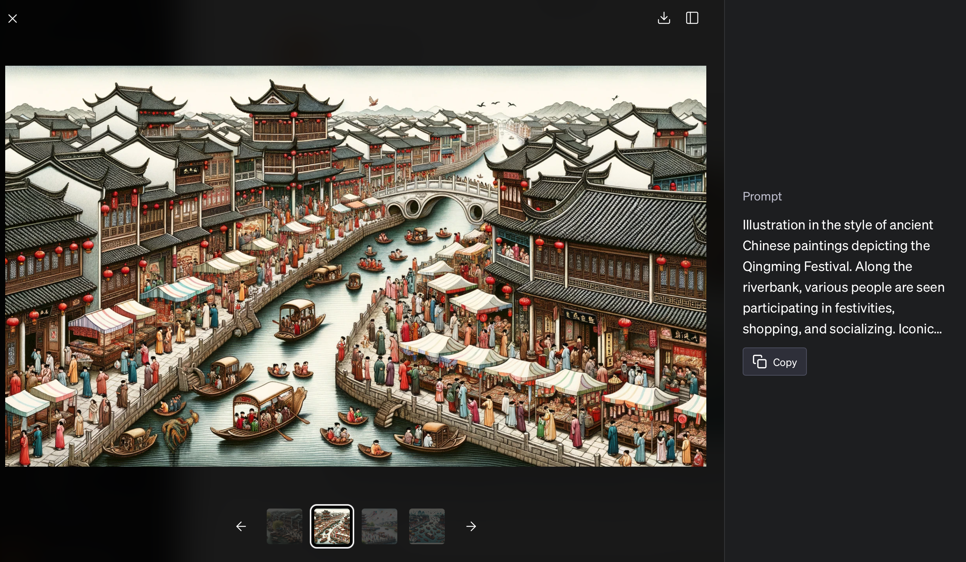Download the current illustration
Screen dimensions: 966x562
[x=664, y=18]
